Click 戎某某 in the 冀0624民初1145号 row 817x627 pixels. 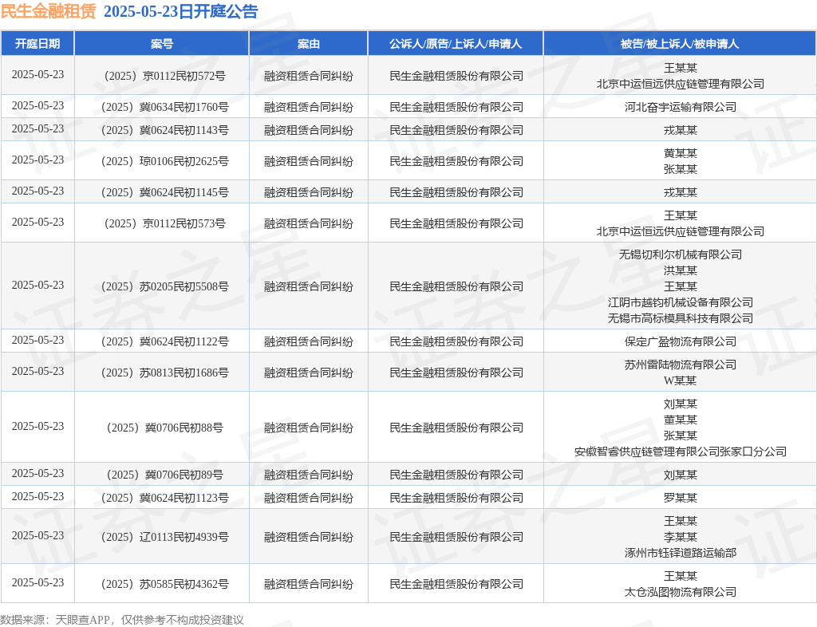[681, 193]
